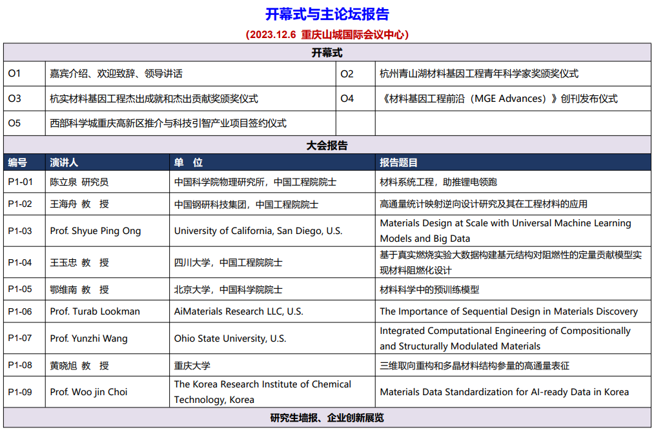This screenshot has height=430, width=654.
Task: Select 杭州青山湖材料基因工程青年科学家奖 ceremony text
Action: pos(478,74)
